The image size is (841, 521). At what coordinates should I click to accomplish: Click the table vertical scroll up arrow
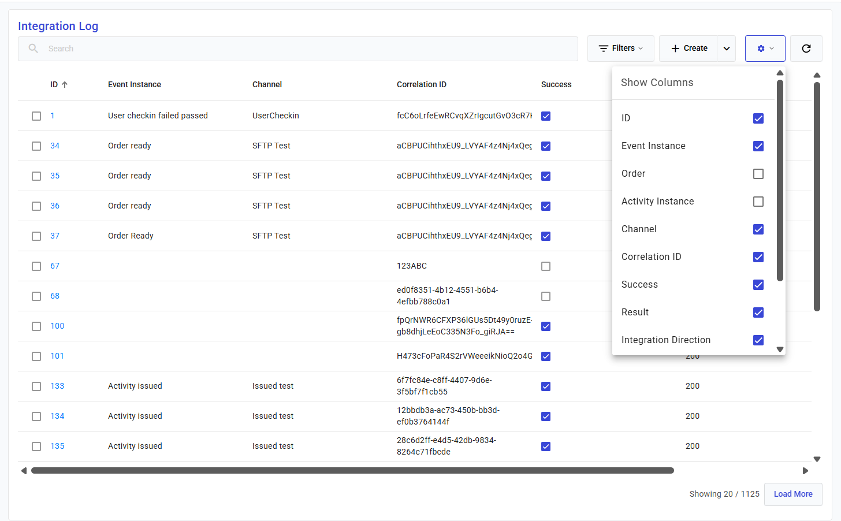817,75
